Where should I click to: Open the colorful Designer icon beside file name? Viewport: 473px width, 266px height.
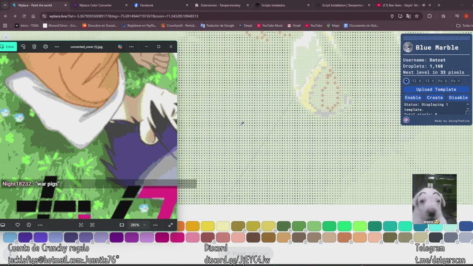click(x=120, y=47)
